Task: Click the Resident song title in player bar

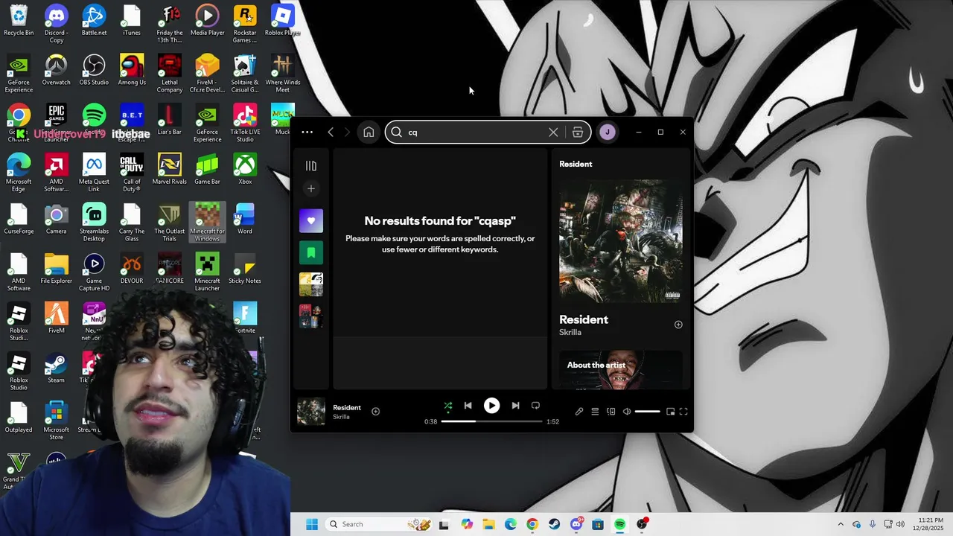Action: coord(347,408)
